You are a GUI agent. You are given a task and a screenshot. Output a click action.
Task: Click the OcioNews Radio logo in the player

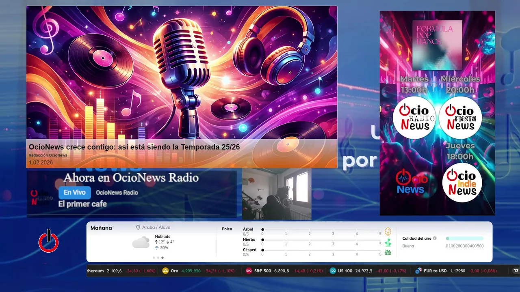tap(41, 198)
